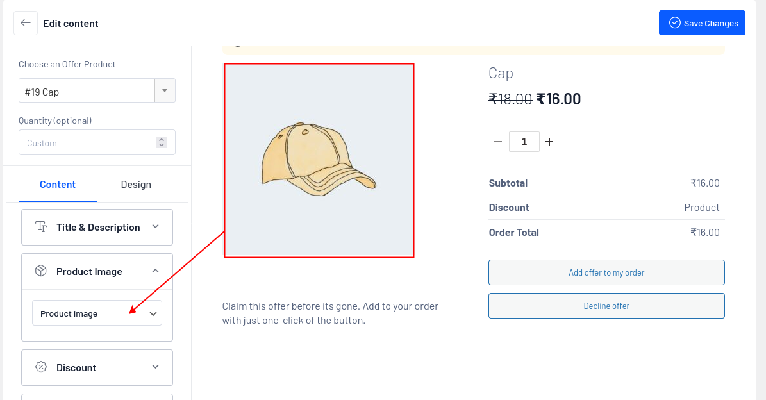766x400 pixels.
Task: Expand the Title & Description section
Action: pos(155,226)
